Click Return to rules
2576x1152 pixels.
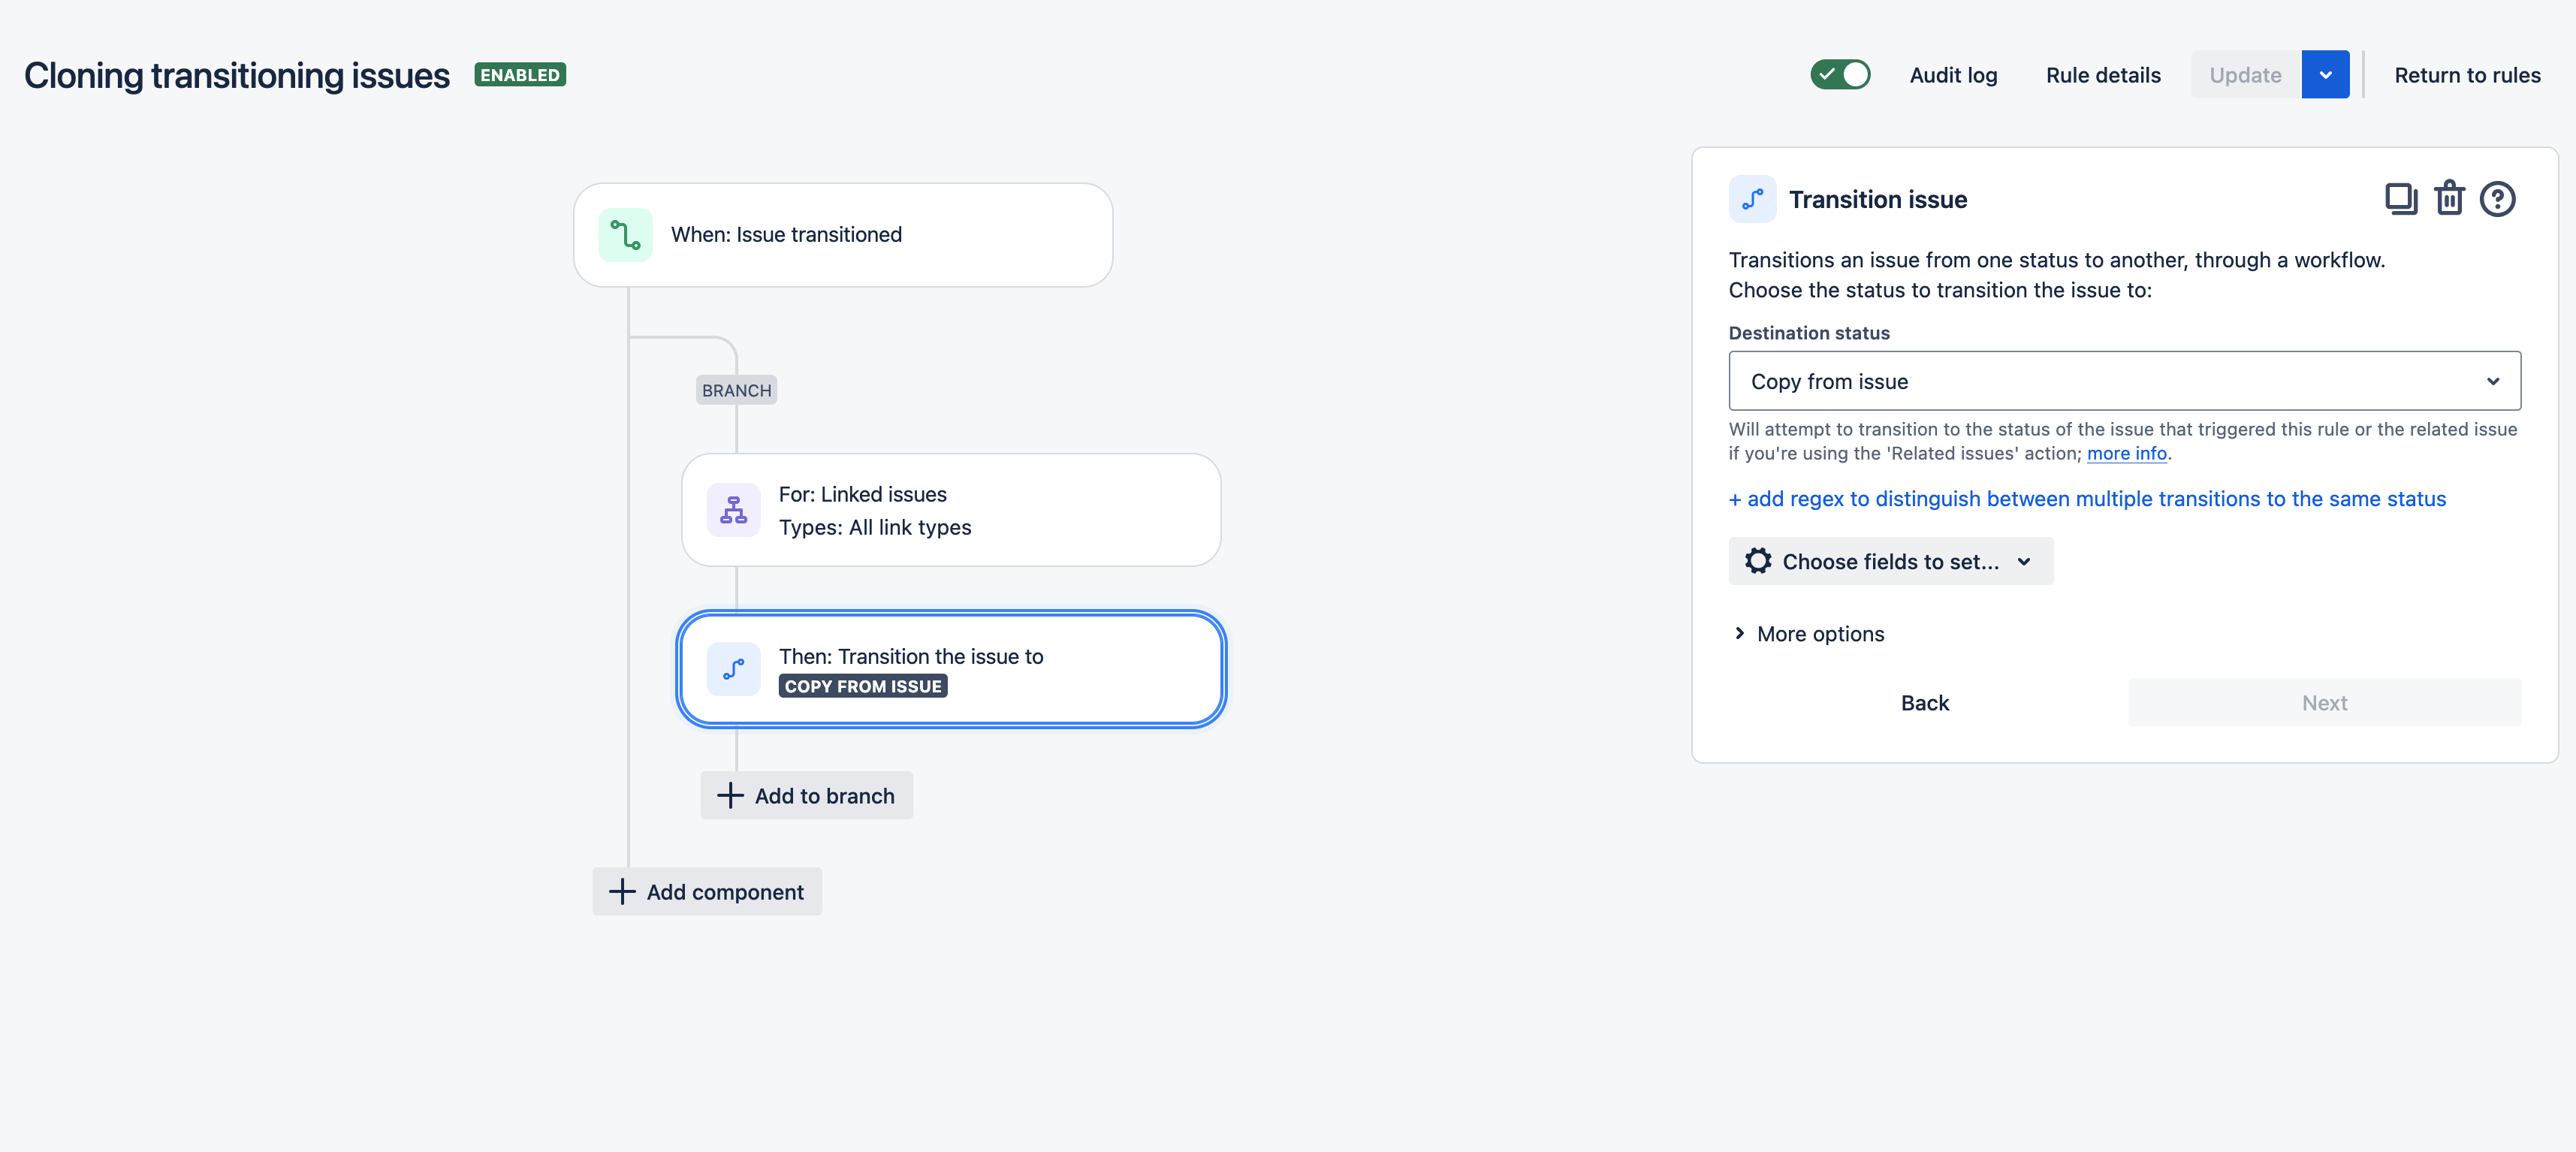pyautogui.click(x=2467, y=74)
